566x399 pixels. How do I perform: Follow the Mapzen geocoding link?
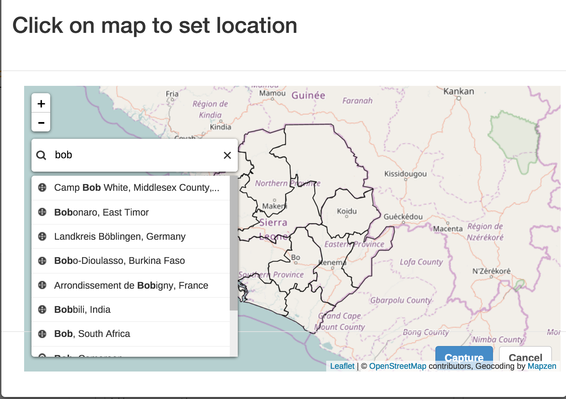[x=542, y=366]
